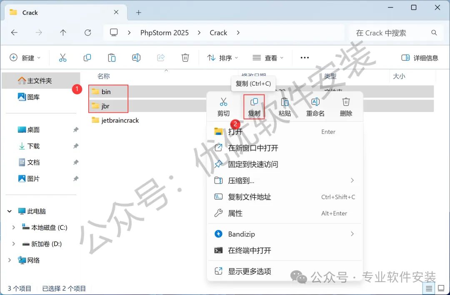The image size is (450, 295).
Task: Choose 在新窗口中打开
Action: click(x=285, y=148)
